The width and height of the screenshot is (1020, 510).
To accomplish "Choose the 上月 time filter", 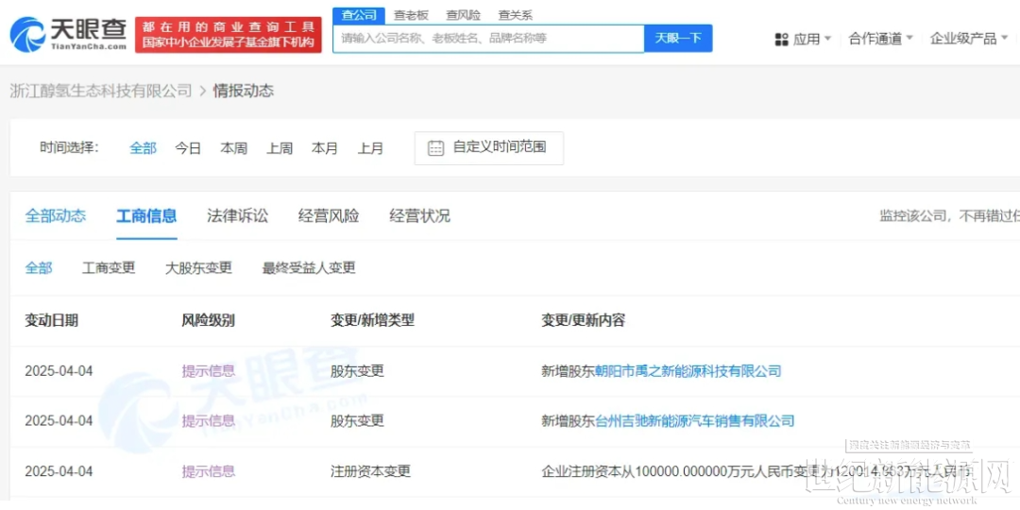I will point(370,148).
